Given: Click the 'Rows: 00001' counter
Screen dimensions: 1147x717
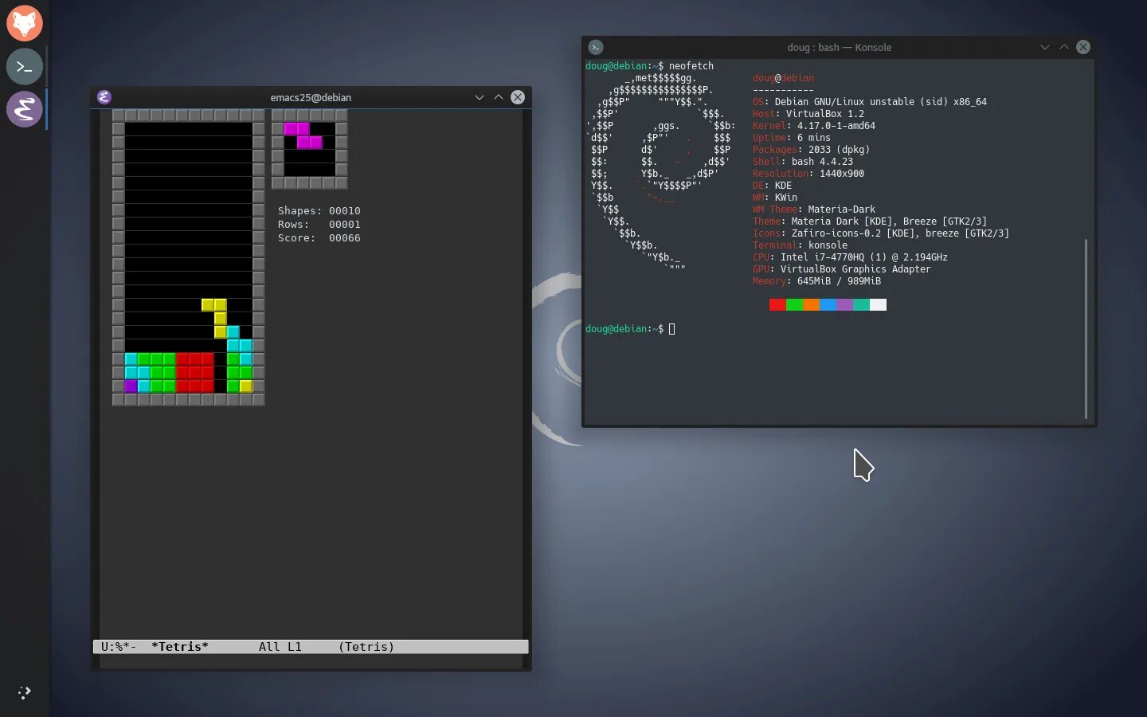Looking at the screenshot, I should [319, 225].
